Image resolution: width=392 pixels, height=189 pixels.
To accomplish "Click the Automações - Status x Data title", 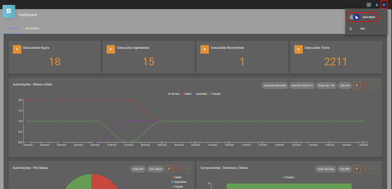I will point(32,84).
